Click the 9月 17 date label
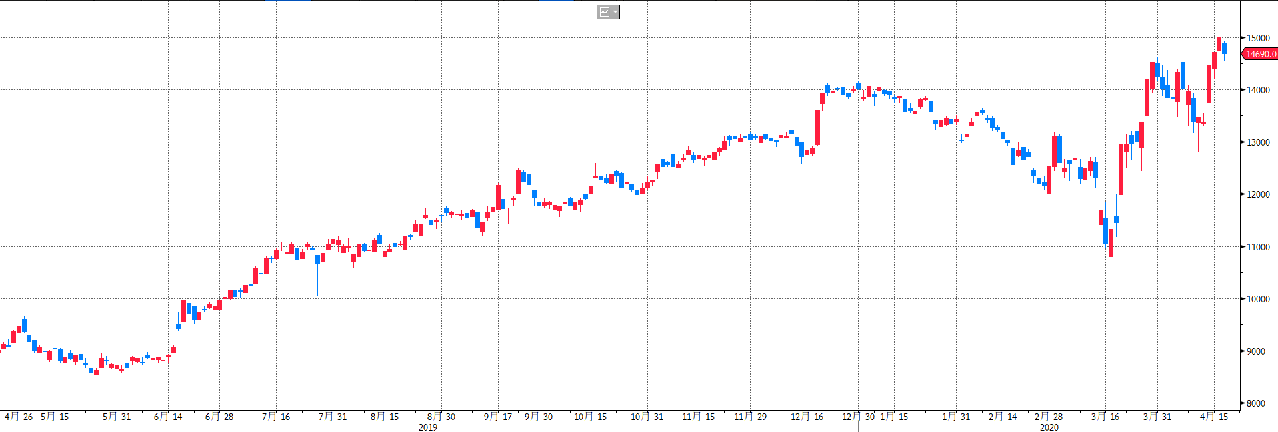 click(x=498, y=417)
